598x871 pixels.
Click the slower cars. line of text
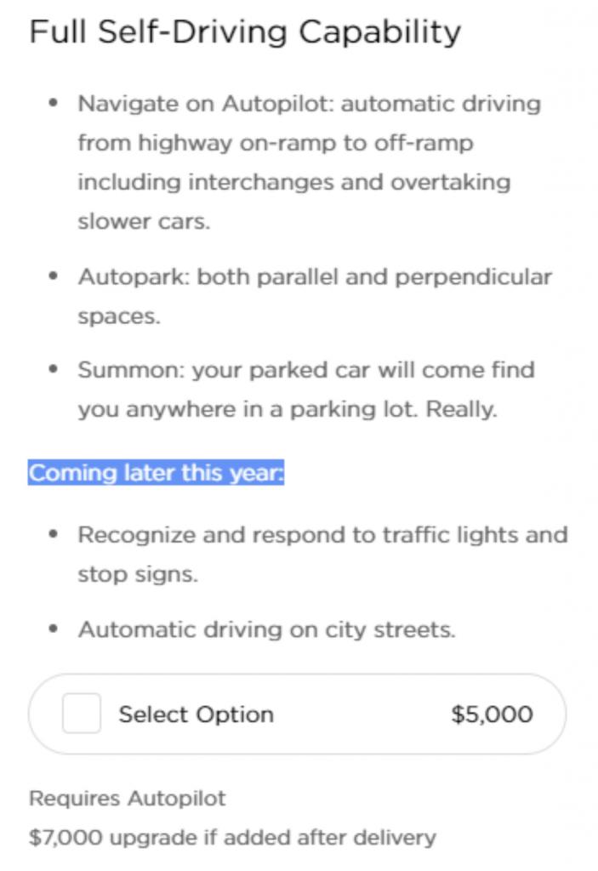pyautogui.click(x=144, y=222)
